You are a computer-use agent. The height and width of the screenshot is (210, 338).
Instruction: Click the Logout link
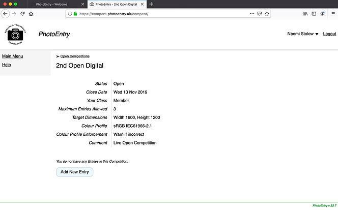[x=329, y=34]
